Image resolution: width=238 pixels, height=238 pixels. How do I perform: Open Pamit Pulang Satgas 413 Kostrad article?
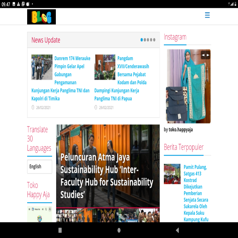click(196, 193)
